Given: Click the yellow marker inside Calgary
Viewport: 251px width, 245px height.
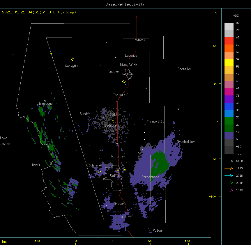Looking at the screenshot, I should coord(118,171).
